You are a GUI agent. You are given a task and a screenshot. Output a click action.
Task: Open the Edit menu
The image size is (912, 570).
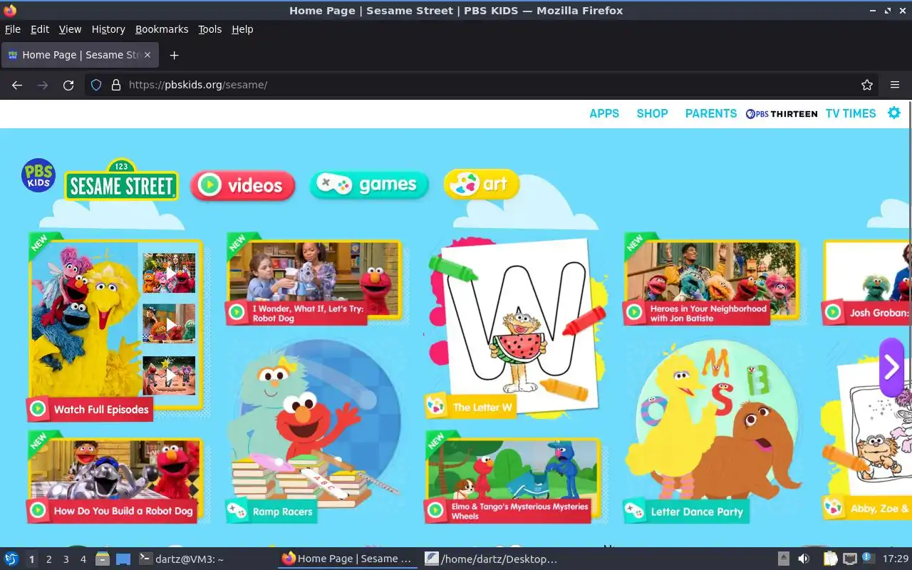point(40,29)
